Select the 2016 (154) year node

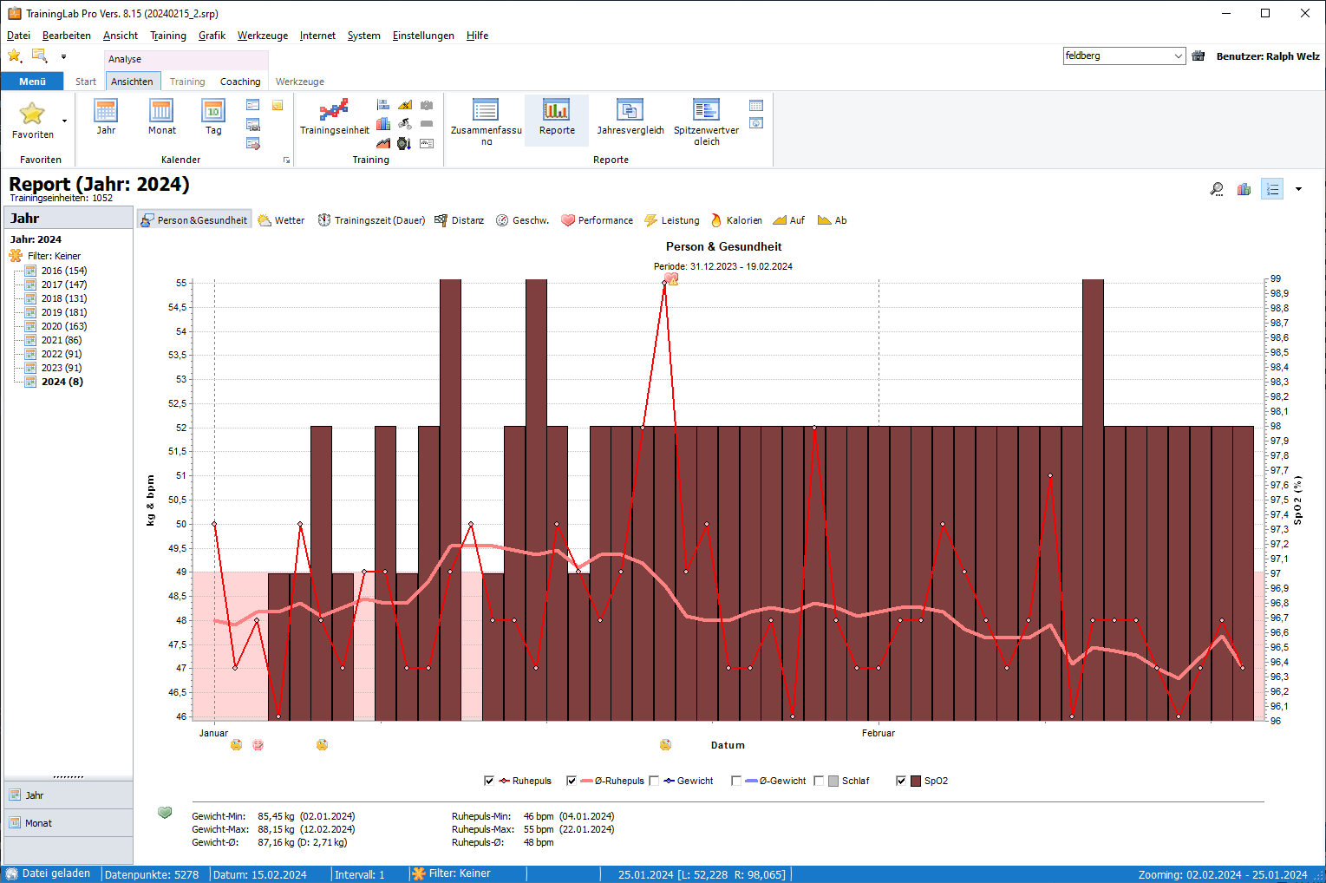(x=64, y=271)
